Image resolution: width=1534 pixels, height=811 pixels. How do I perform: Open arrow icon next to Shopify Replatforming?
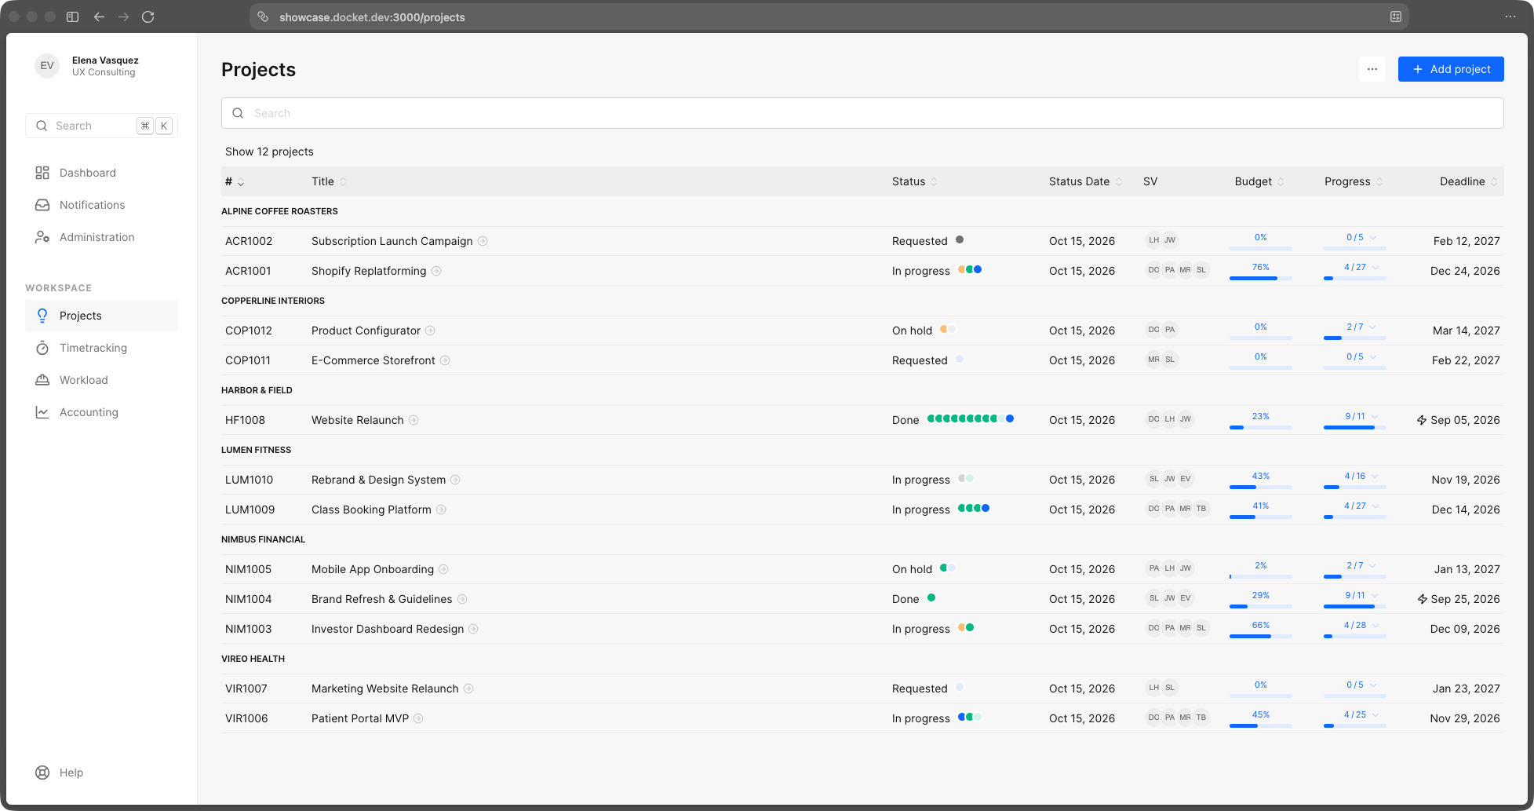(x=437, y=271)
